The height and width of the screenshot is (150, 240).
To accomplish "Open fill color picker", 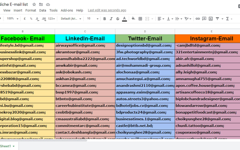I will [x=133, y=19].
